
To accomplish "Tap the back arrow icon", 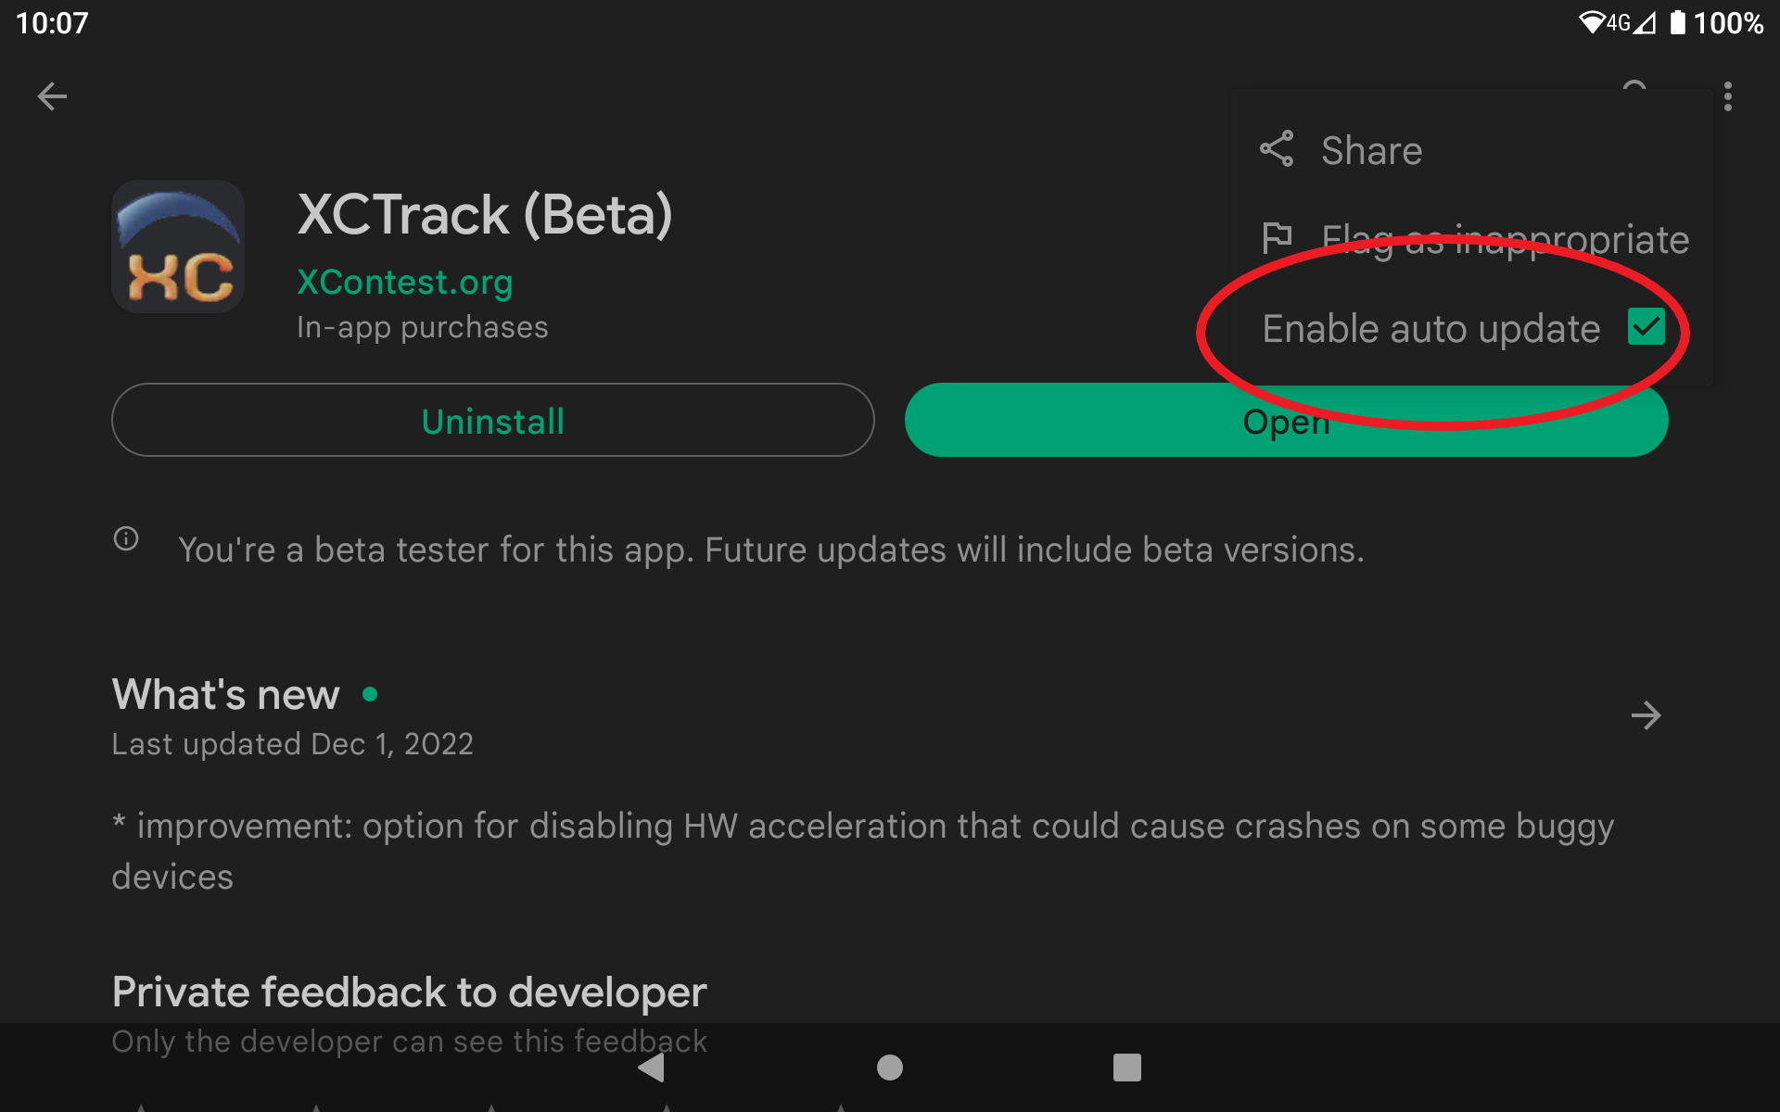I will [52, 96].
